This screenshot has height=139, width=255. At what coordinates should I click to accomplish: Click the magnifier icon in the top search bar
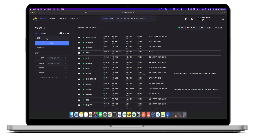point(152,19)
